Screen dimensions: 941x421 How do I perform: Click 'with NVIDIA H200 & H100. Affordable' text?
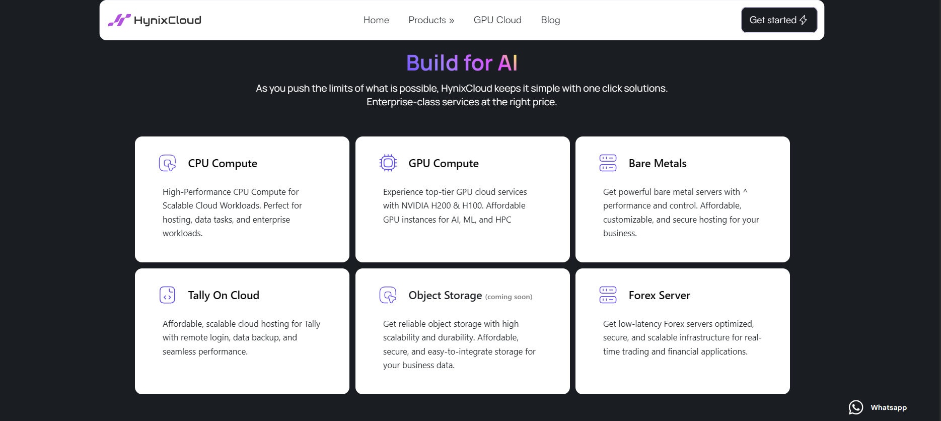(454, 205)
